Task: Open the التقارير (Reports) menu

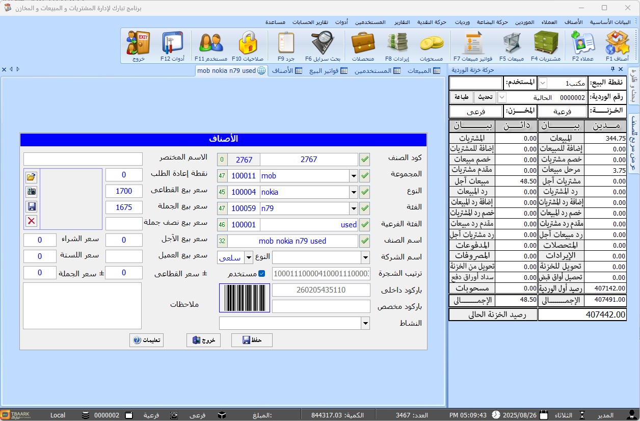Action: click(402, 22)
